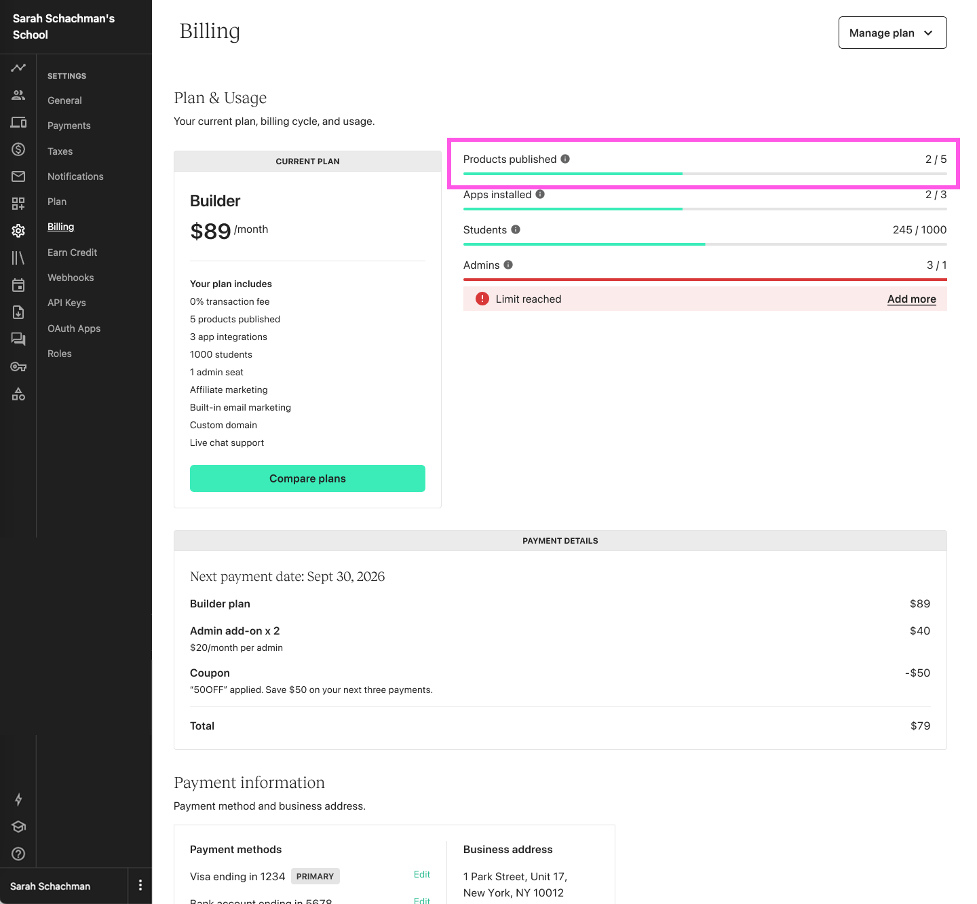Expand the Manage plan dropdown
Viewport: 977px width, 904px height.
point(892,33)
